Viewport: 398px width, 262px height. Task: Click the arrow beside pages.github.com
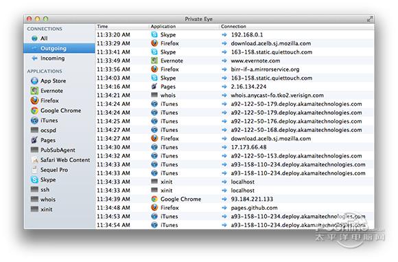point(224,208)
